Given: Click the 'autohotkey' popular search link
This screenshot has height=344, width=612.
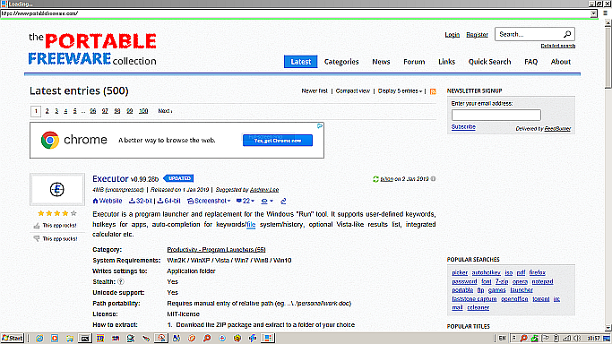Looking at the screenshot, I should (486, 272).
